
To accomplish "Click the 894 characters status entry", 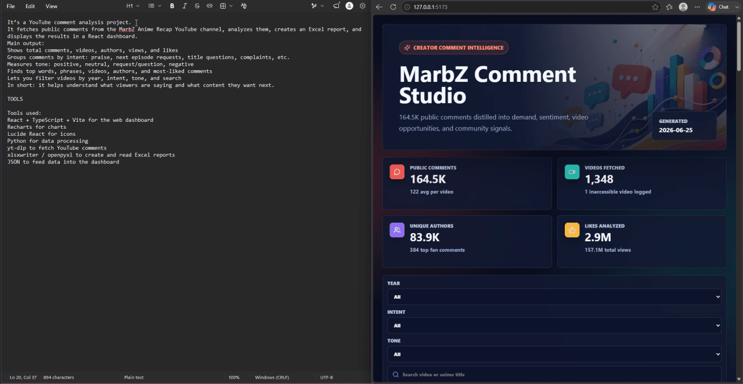I will [59, 377].
